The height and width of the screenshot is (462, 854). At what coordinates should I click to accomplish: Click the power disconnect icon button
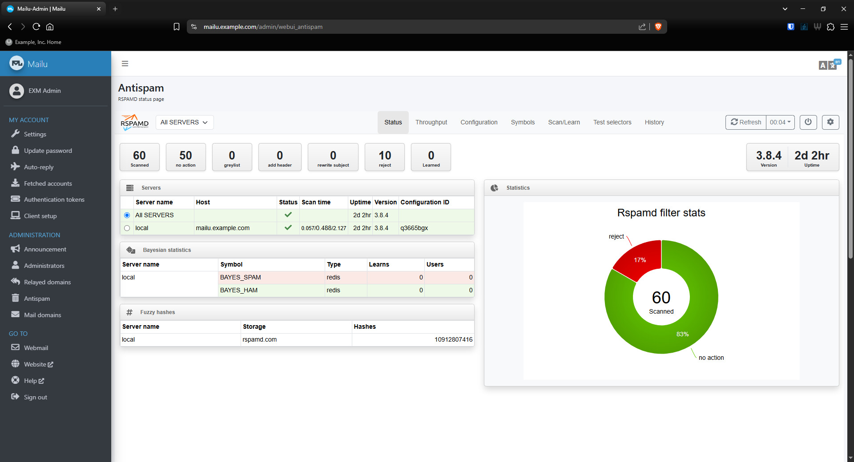808,122
